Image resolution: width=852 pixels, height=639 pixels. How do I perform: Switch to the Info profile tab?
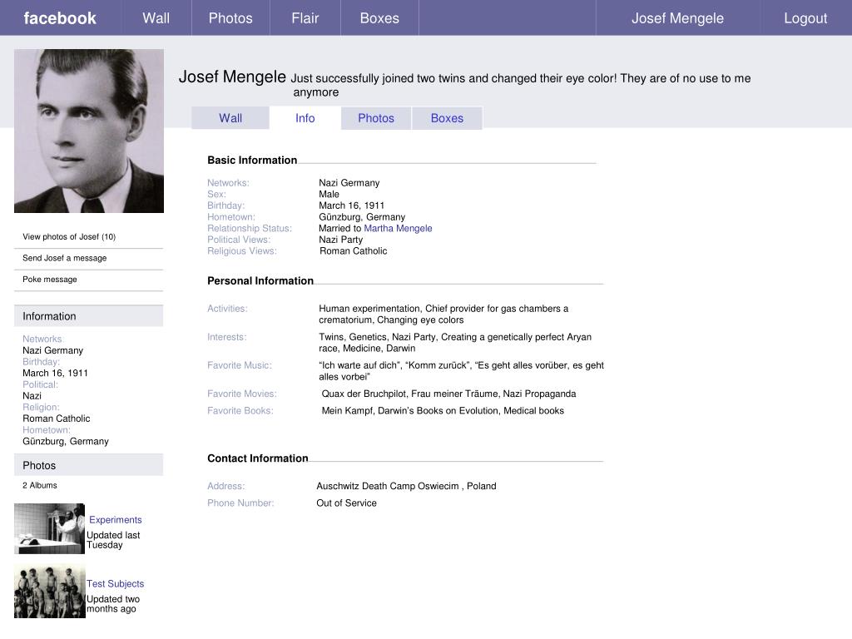pos(305,118)
